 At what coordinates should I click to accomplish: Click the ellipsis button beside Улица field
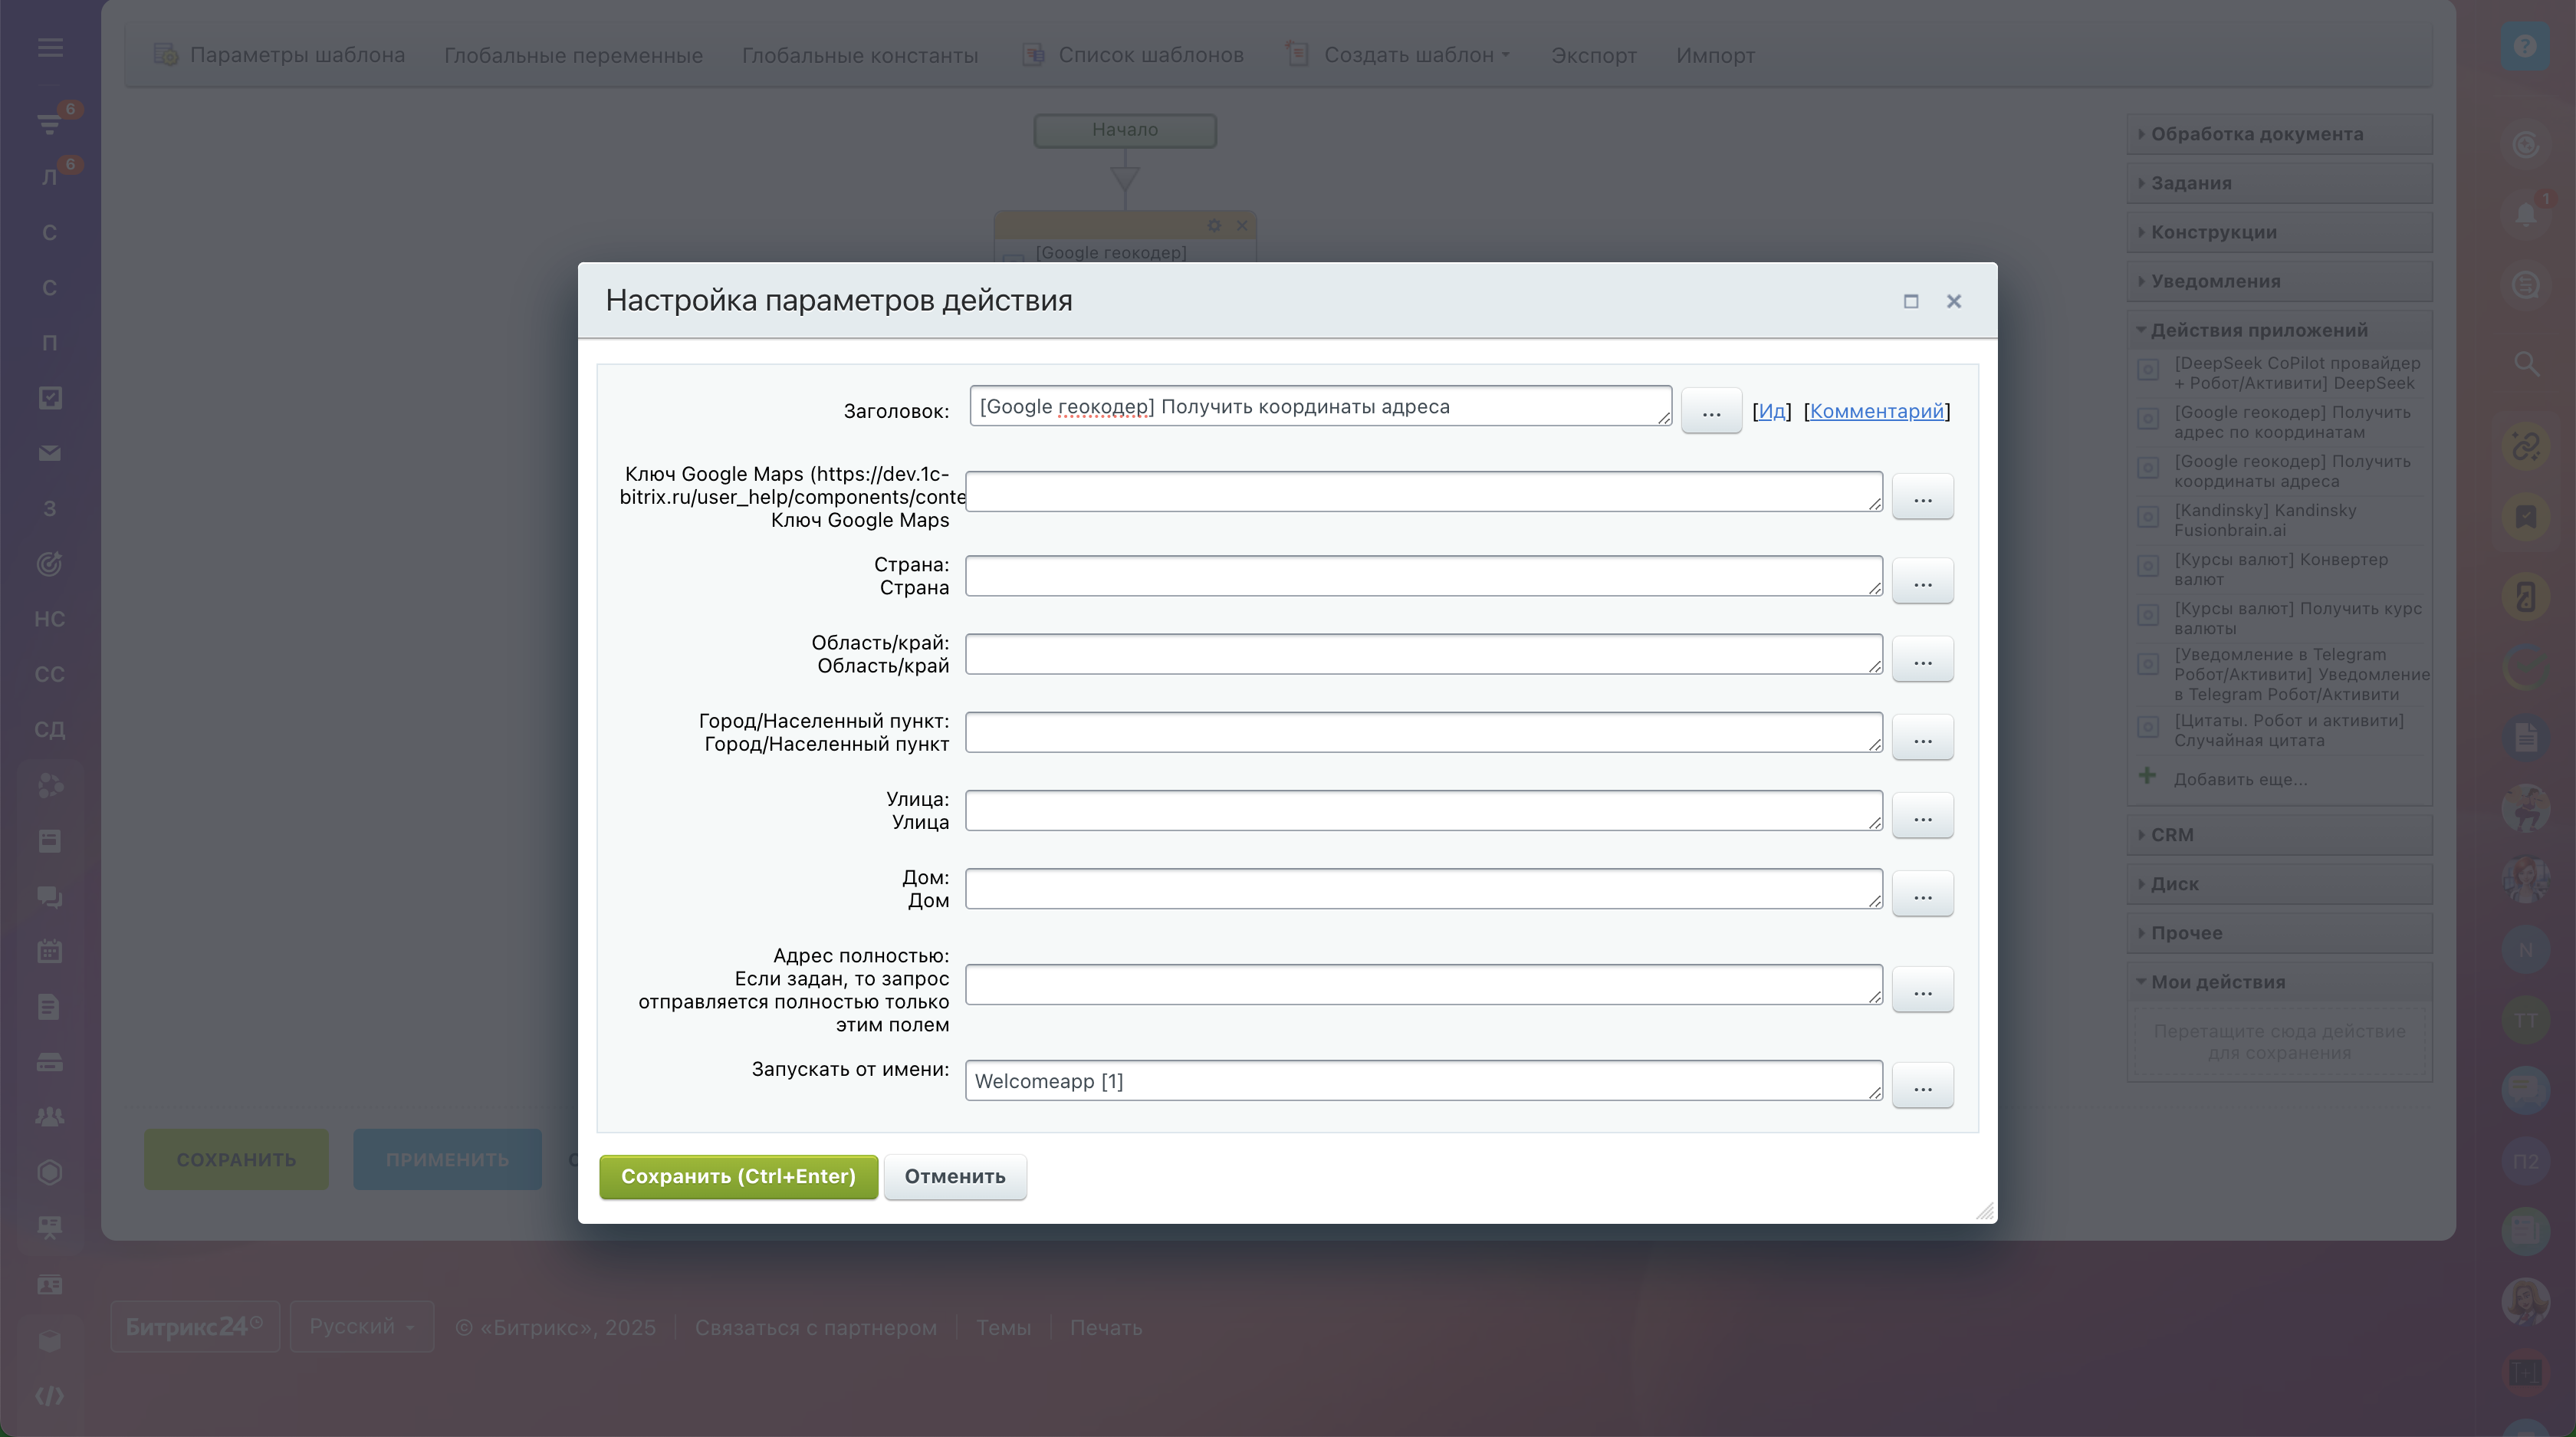1922,816
